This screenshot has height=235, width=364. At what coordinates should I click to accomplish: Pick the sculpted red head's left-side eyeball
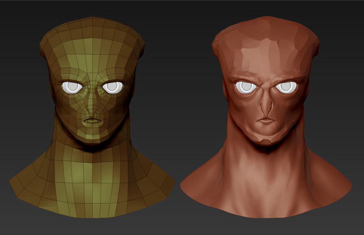(246, 87)
